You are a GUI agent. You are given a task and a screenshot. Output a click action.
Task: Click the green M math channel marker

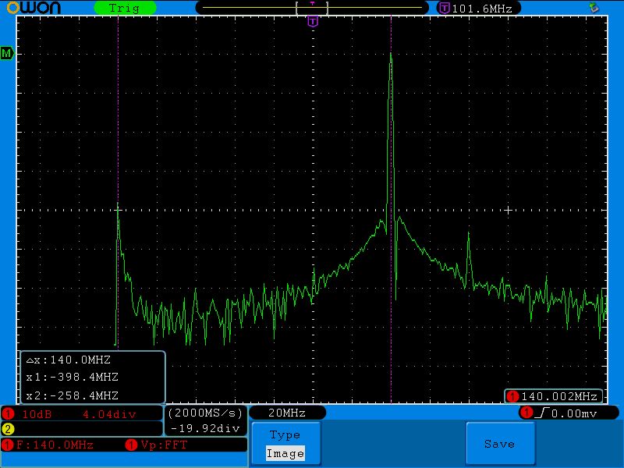7,53
